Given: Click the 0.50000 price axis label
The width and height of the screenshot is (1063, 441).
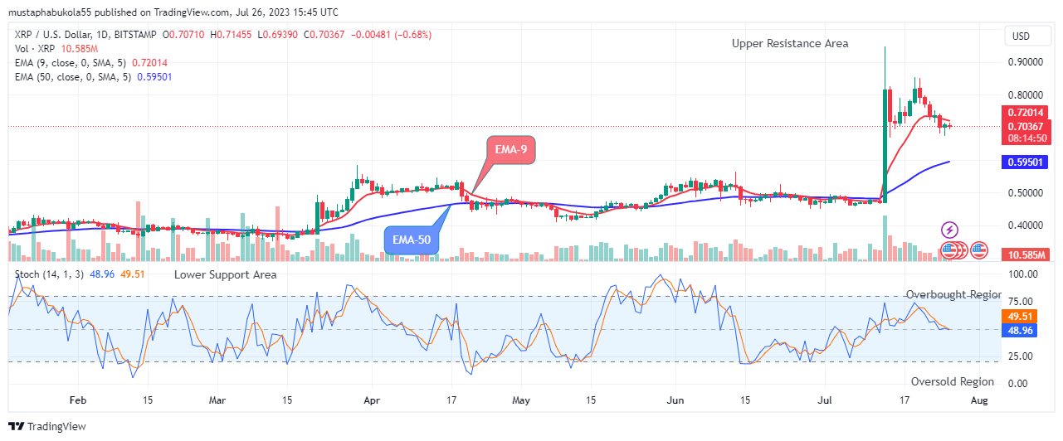Looking at the screenshot, I should coord(1025,193).
